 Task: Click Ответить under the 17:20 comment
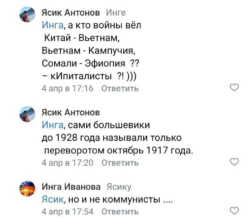click(x=120, y=163)
